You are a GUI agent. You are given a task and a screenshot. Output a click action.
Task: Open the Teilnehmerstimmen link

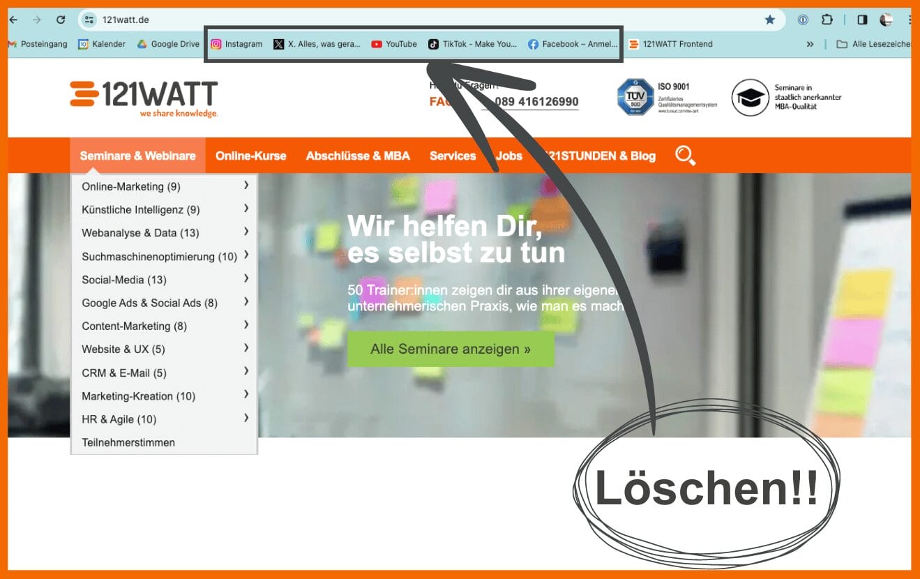pos(128,442)
